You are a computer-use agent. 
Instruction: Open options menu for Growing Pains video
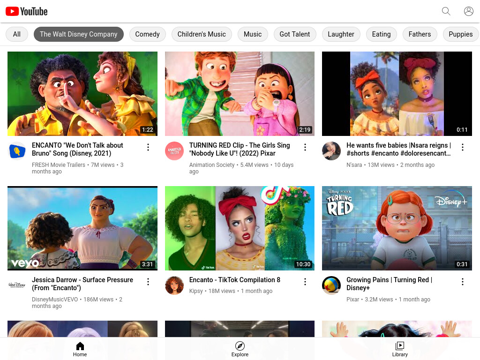(462, 282)
